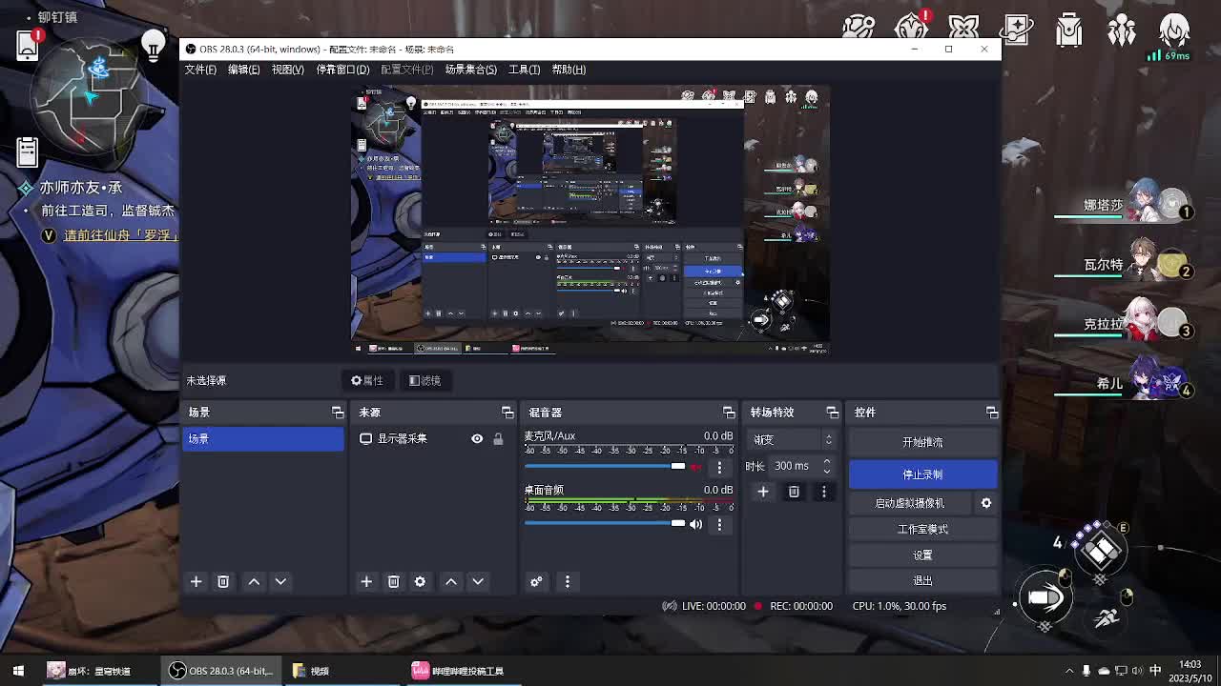This screenshot has height=686, width=1221.
Task: Move the source down in 来源 list
Action: [478, 581]
